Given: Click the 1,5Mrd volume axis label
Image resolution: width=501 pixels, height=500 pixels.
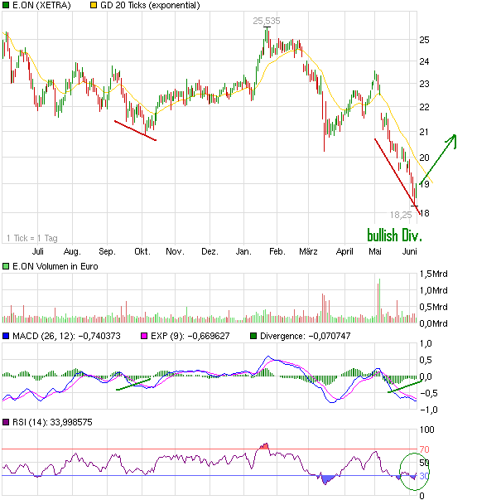Looking at the screenshot, I should coord(434,274).
